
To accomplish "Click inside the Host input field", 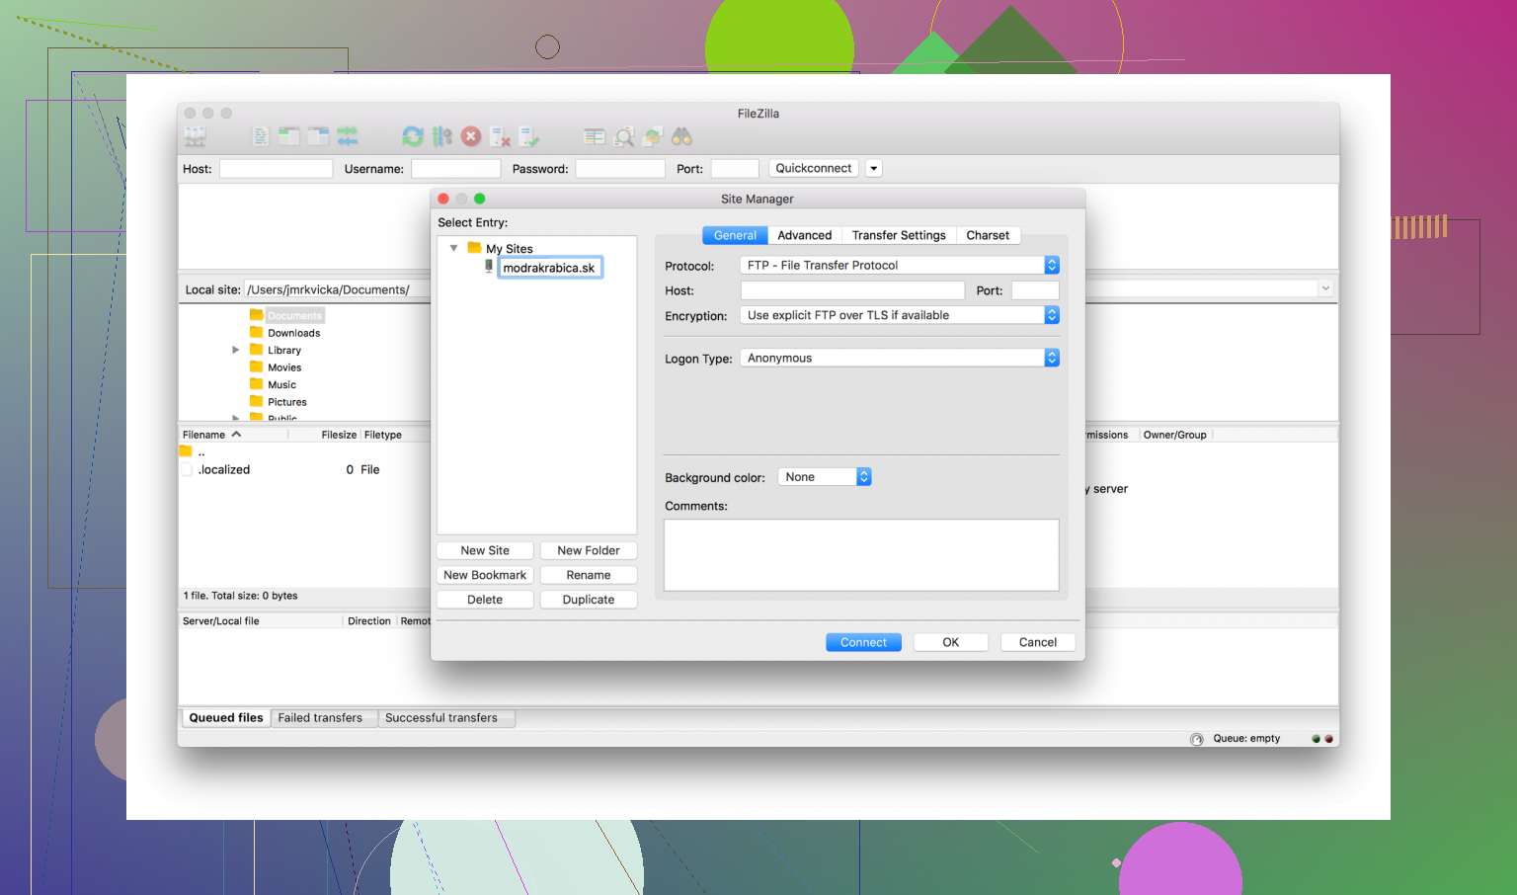I will [851, 289].
